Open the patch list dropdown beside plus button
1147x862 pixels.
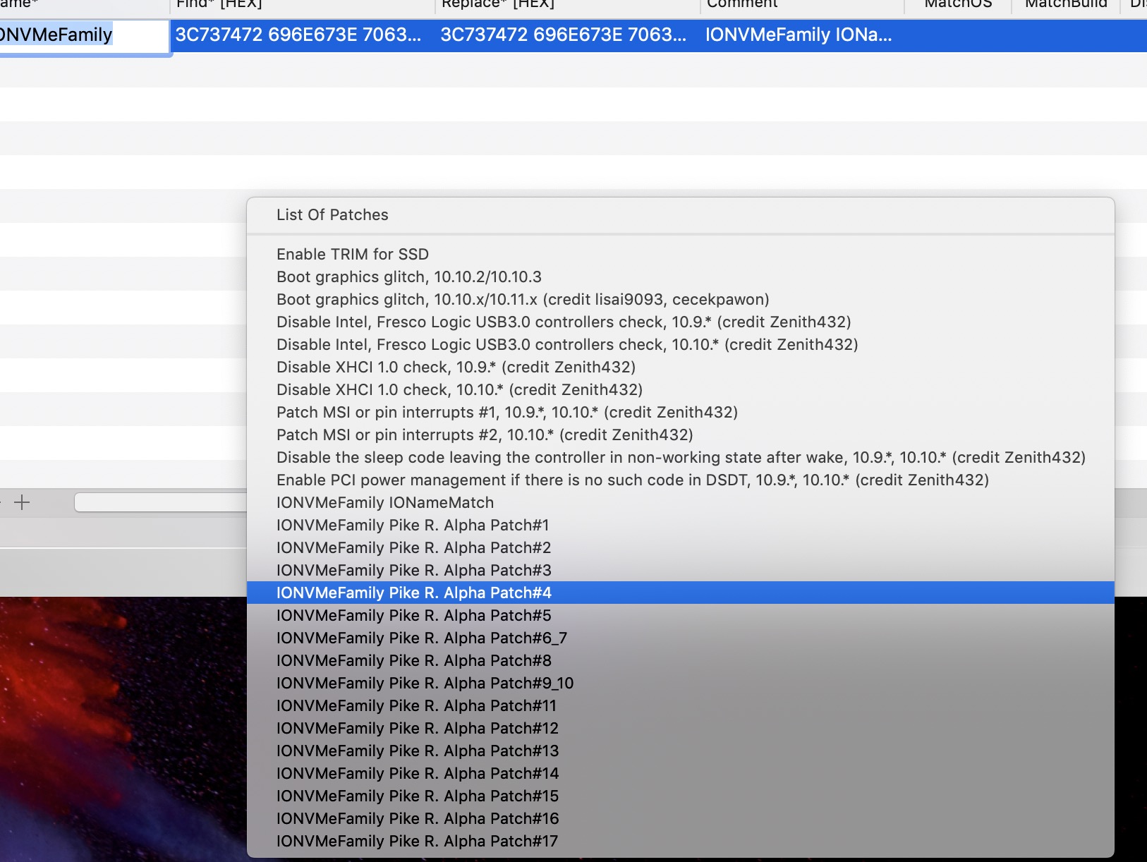click(x=161, y=502)
